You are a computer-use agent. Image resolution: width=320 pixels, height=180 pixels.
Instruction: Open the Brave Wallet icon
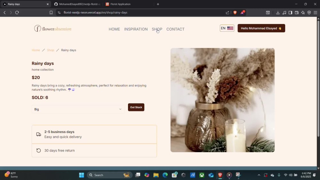point(297,13)
